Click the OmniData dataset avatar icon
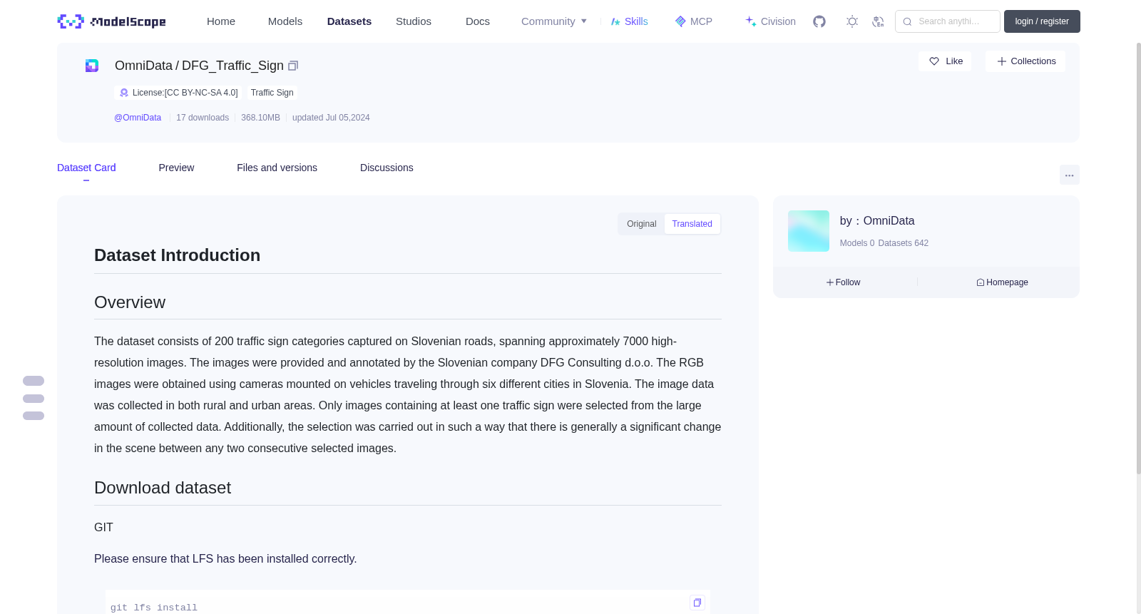This screenshot has width=1141, height=614. [92, 66]
